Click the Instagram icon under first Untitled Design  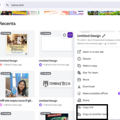tap(1, 65)
